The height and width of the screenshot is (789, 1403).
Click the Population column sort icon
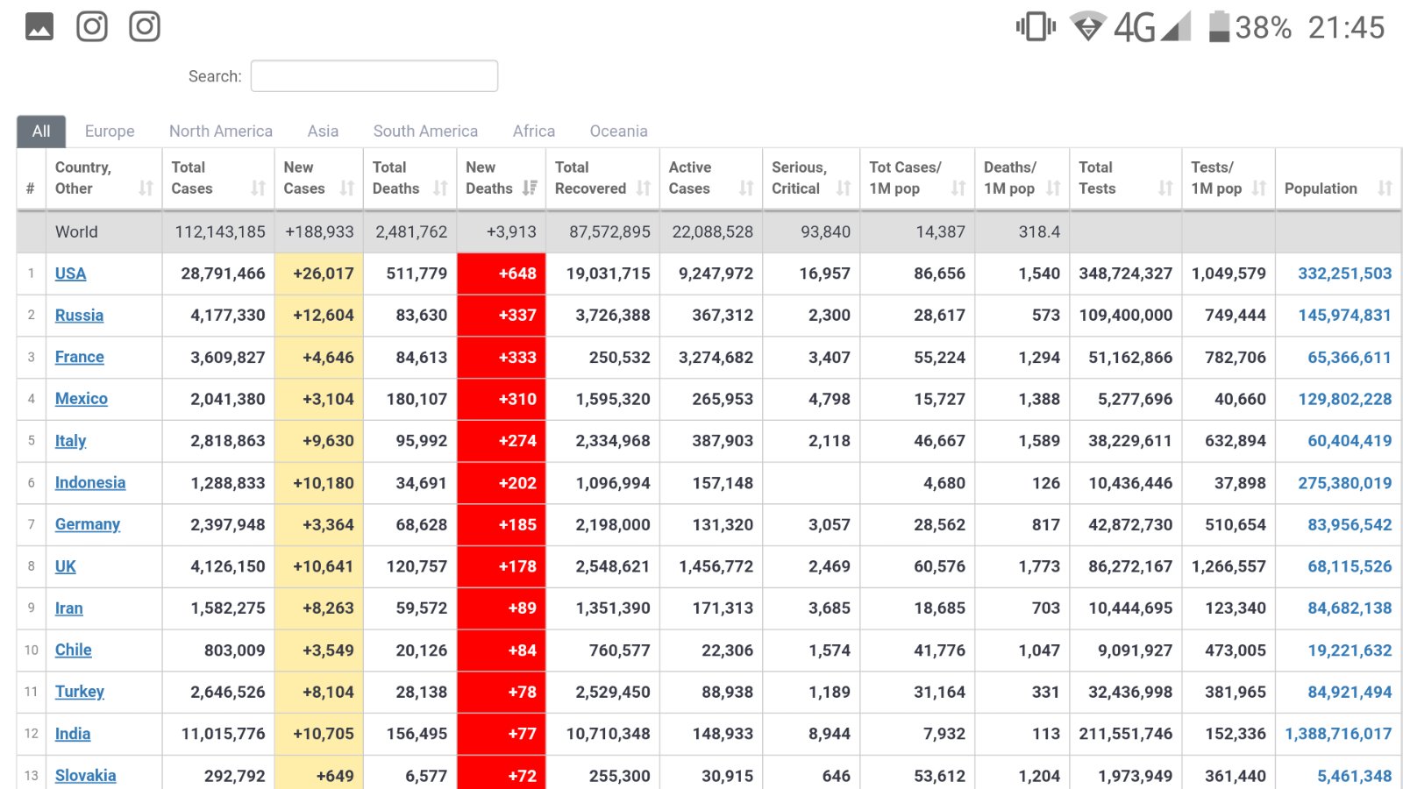pos(1385,188)
